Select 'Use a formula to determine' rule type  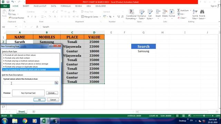coord(31,70)
